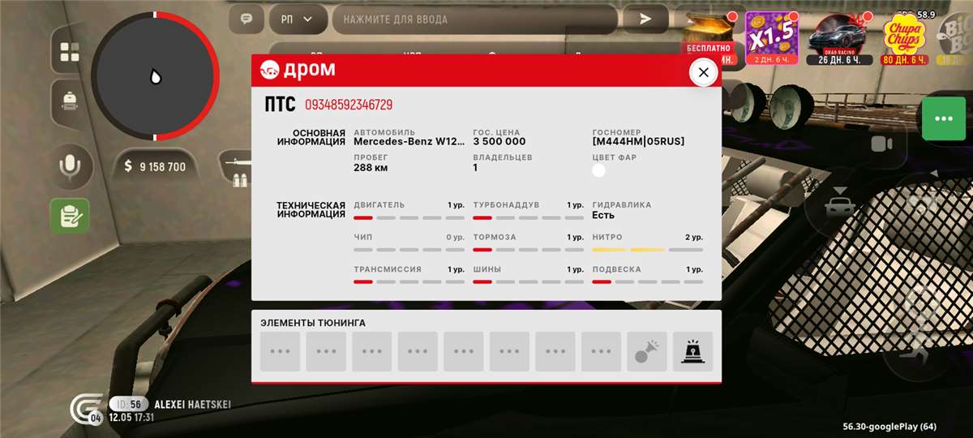Open the main grid menu icon
Image resolution: width=973 pixels, height=438 pixels.
tap(70, 53)
